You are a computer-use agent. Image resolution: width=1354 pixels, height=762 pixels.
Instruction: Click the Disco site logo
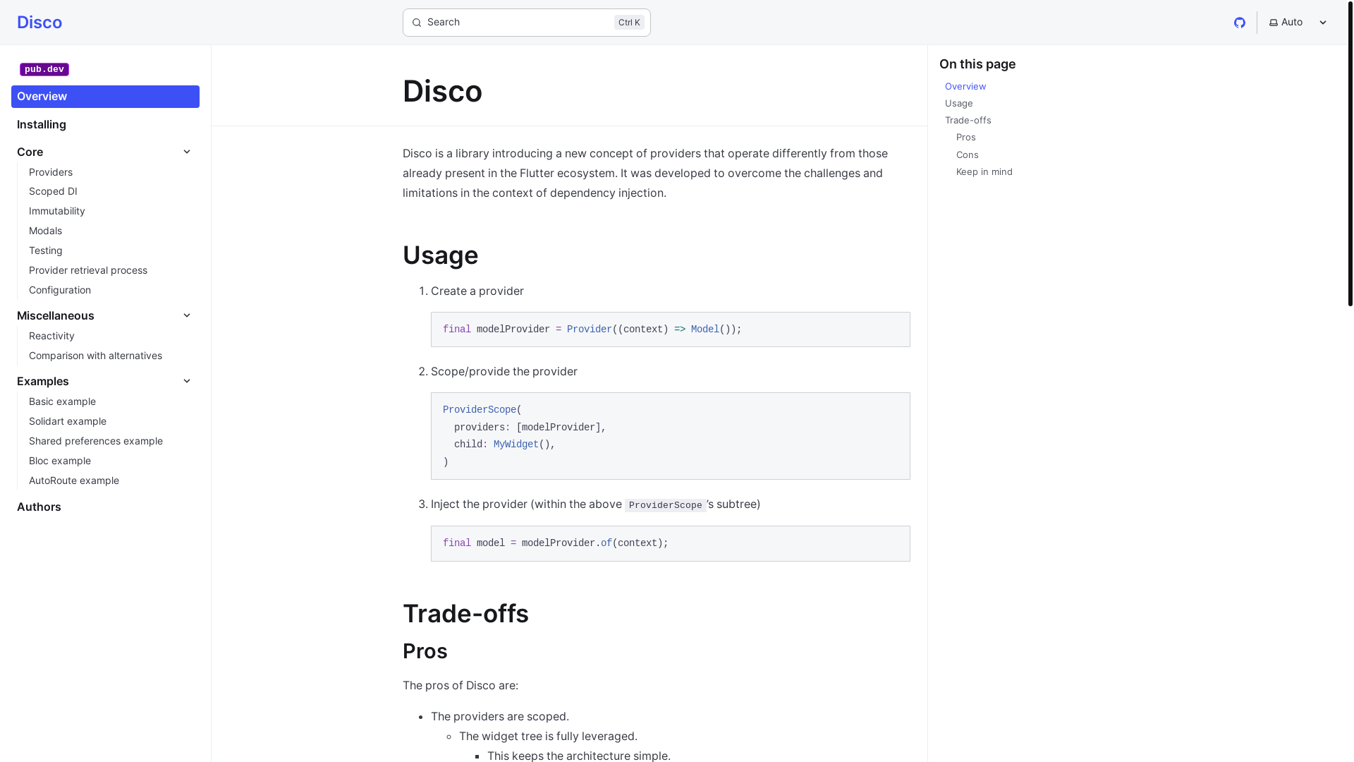click(39, 23)
